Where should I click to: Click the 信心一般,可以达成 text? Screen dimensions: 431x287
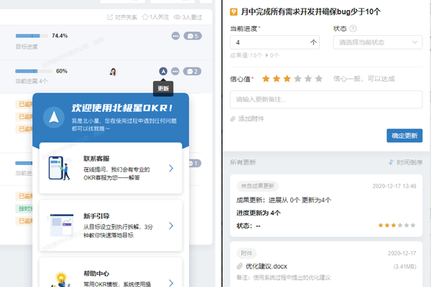[x=364, y=79]
